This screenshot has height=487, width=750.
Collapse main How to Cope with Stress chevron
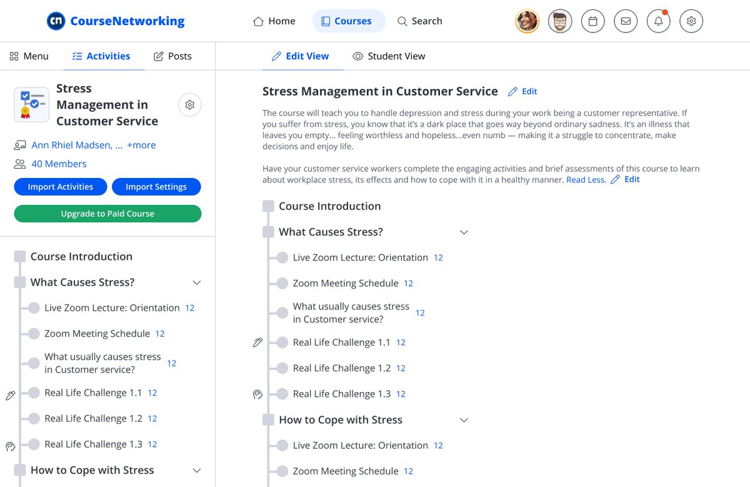[464, 420]
